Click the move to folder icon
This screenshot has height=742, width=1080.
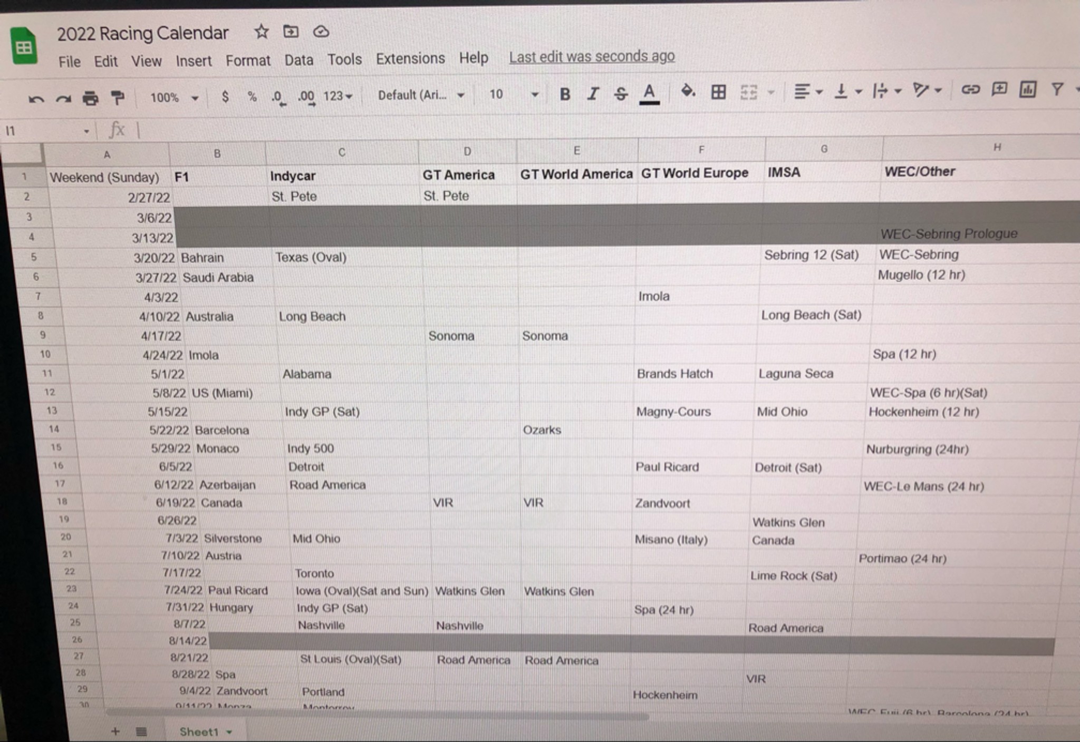click(x=291, y=32)
